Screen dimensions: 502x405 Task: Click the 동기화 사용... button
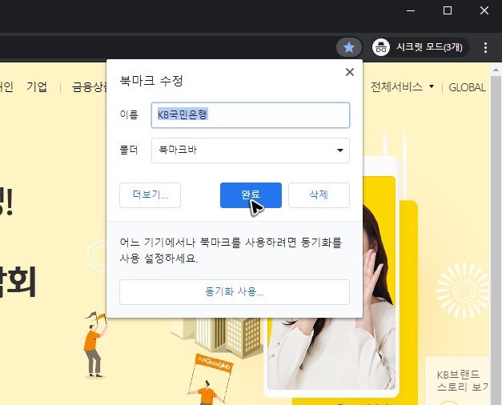(235, 292)
